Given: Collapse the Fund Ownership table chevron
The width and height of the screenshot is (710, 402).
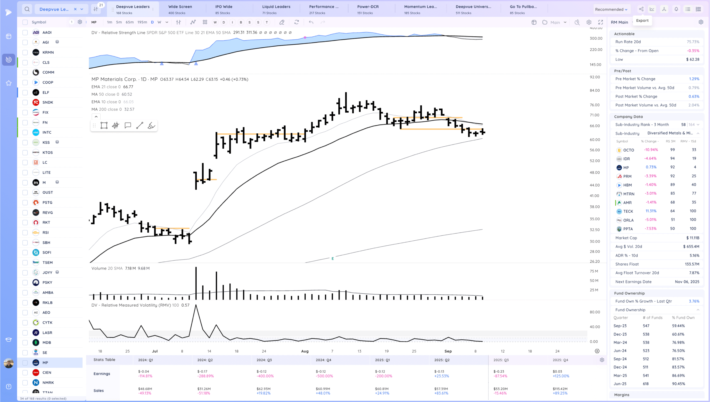Looking at the screenshot, I should point(698,310).
